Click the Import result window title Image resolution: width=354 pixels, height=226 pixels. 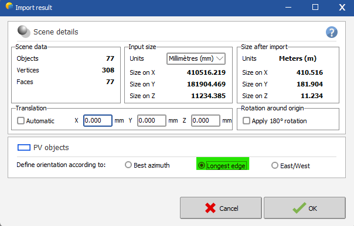(33, 8)
